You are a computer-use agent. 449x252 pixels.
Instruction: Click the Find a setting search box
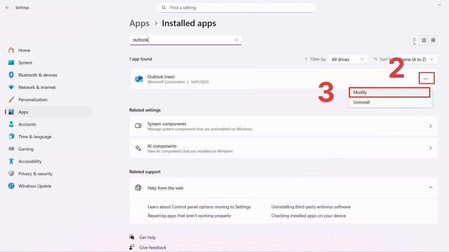pos(237,7)
